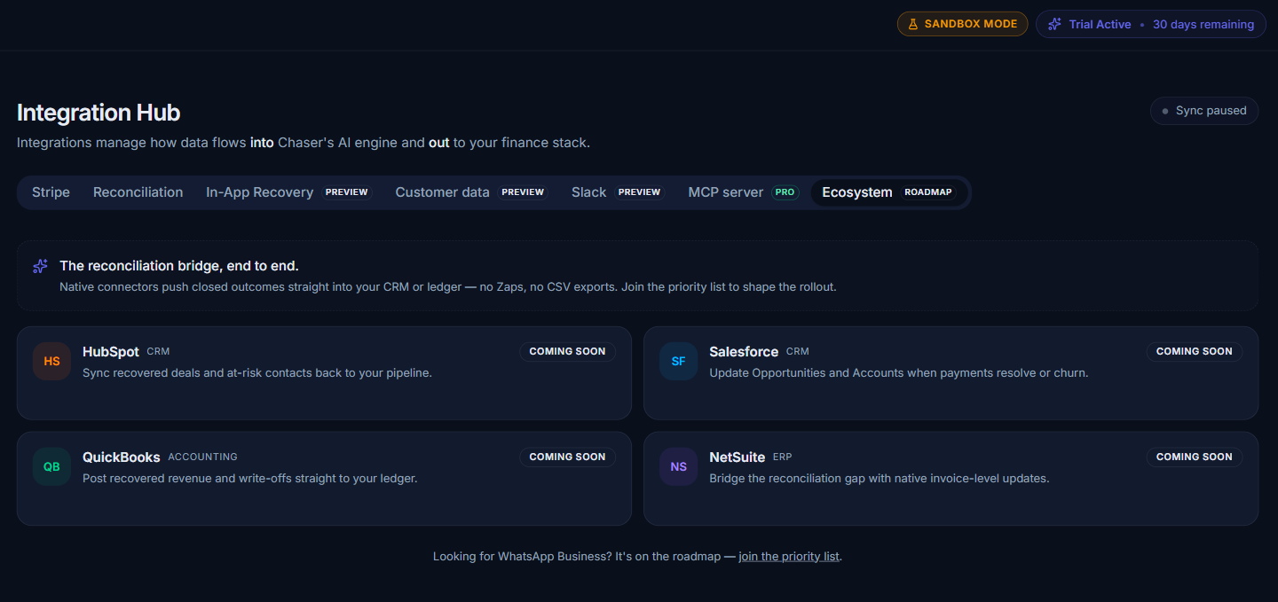Go to the Slack preview tab
Screen dimensions: 1278x602
coord(619,192)
